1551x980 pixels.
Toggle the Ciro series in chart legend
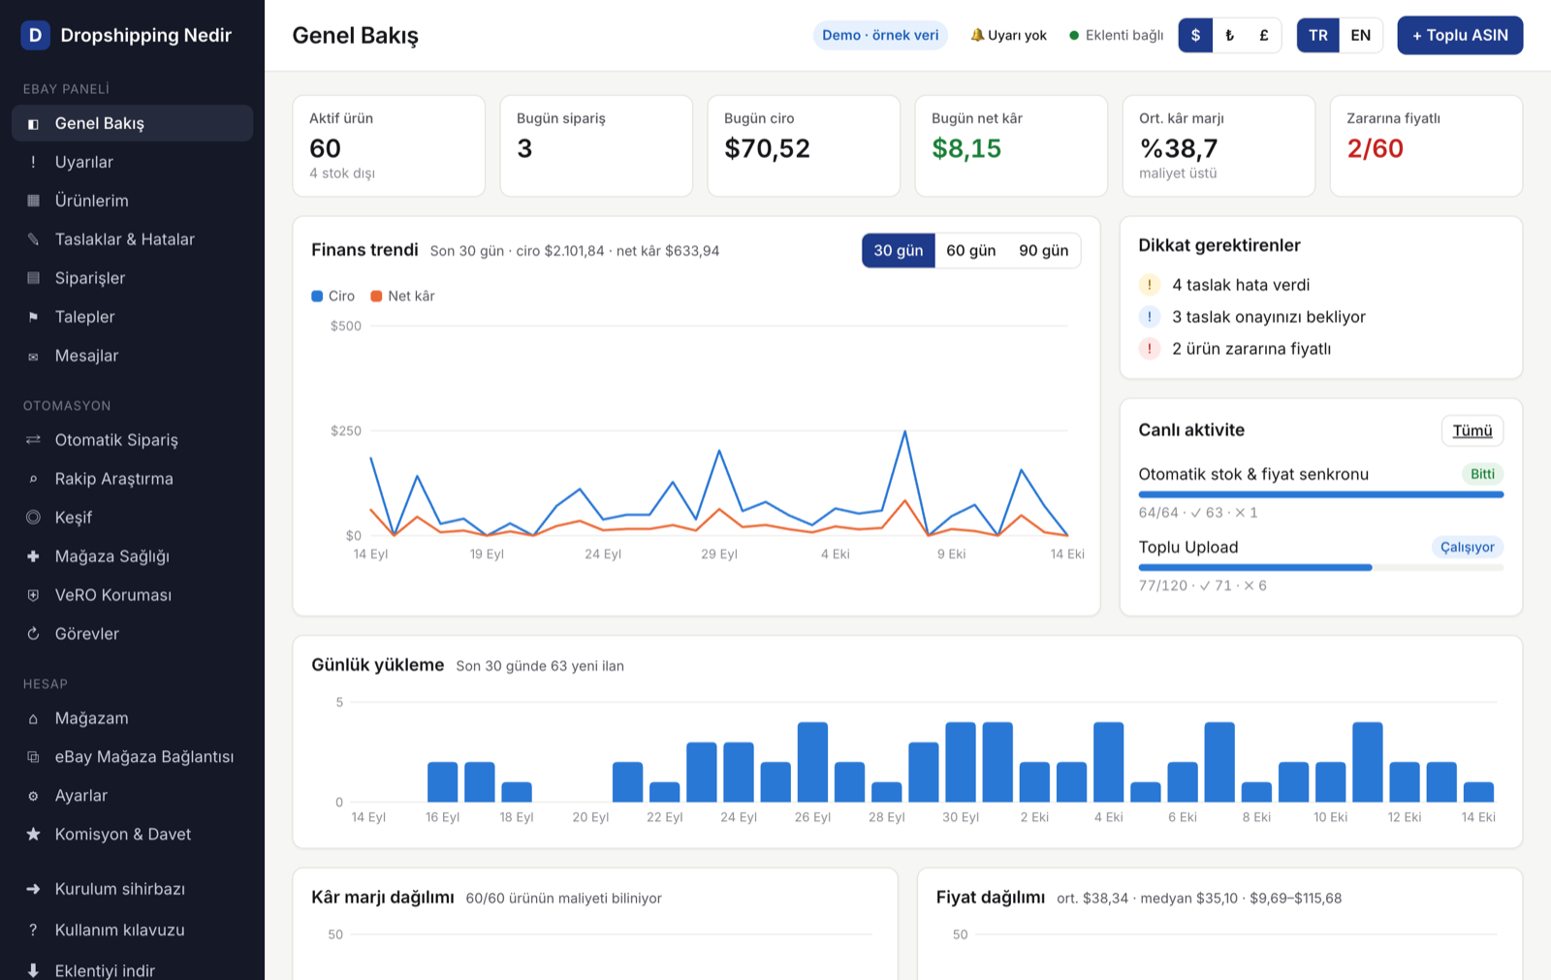[x=332, y=296]
